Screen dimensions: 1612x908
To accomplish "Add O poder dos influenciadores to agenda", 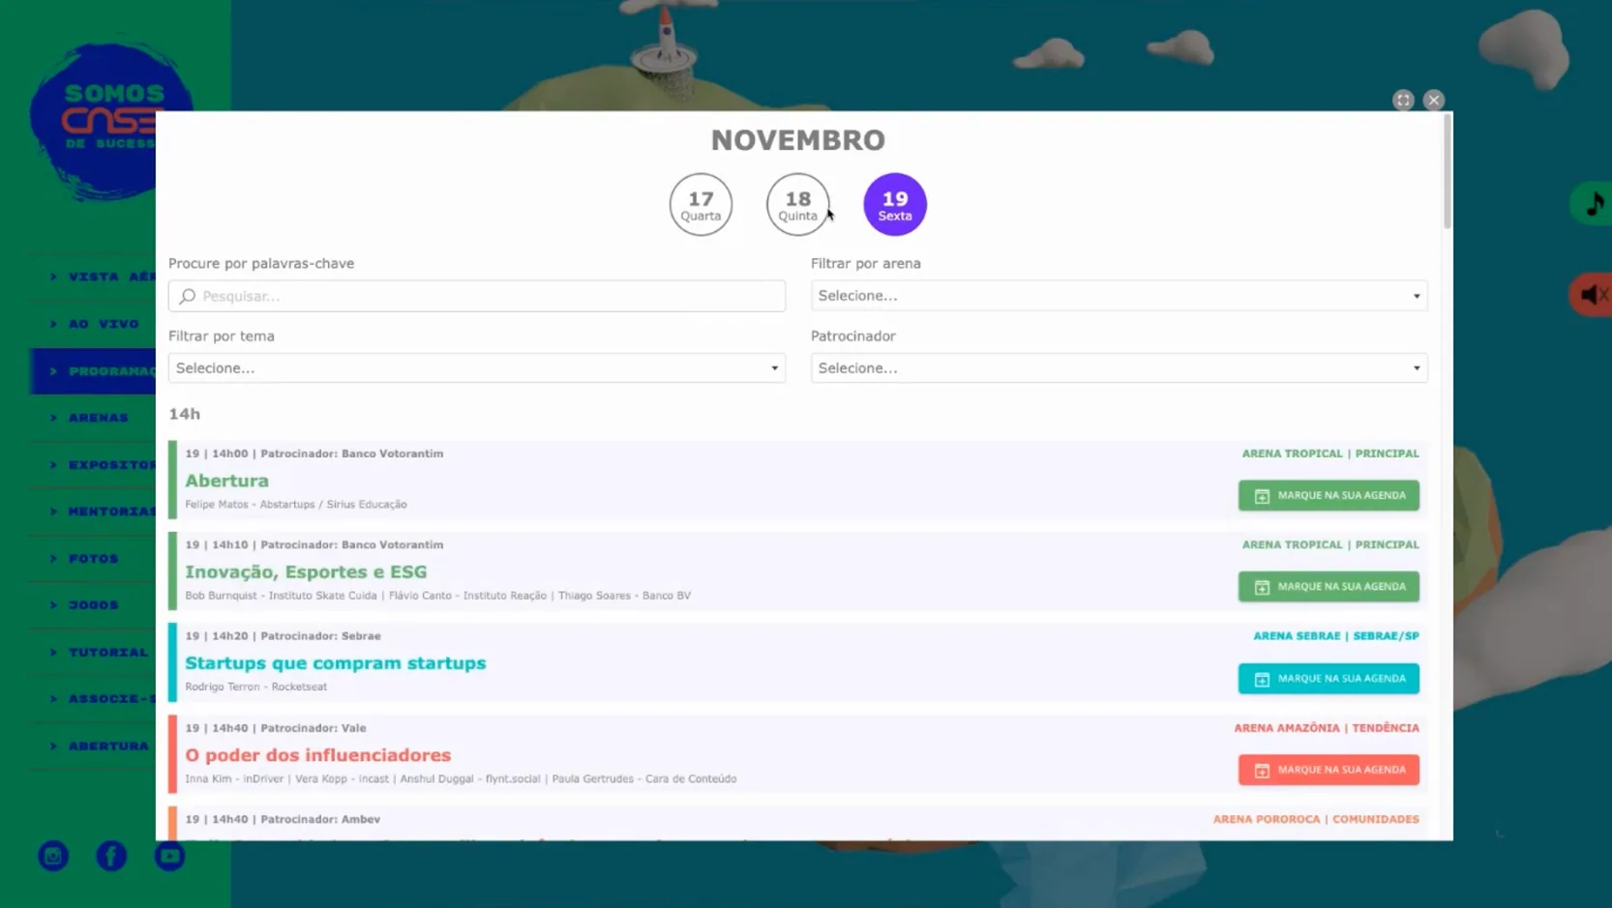I will coord(1328,770).
